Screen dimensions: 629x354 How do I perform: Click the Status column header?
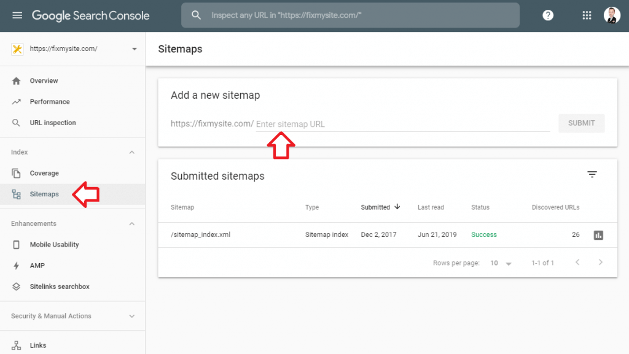pos(480,207)
